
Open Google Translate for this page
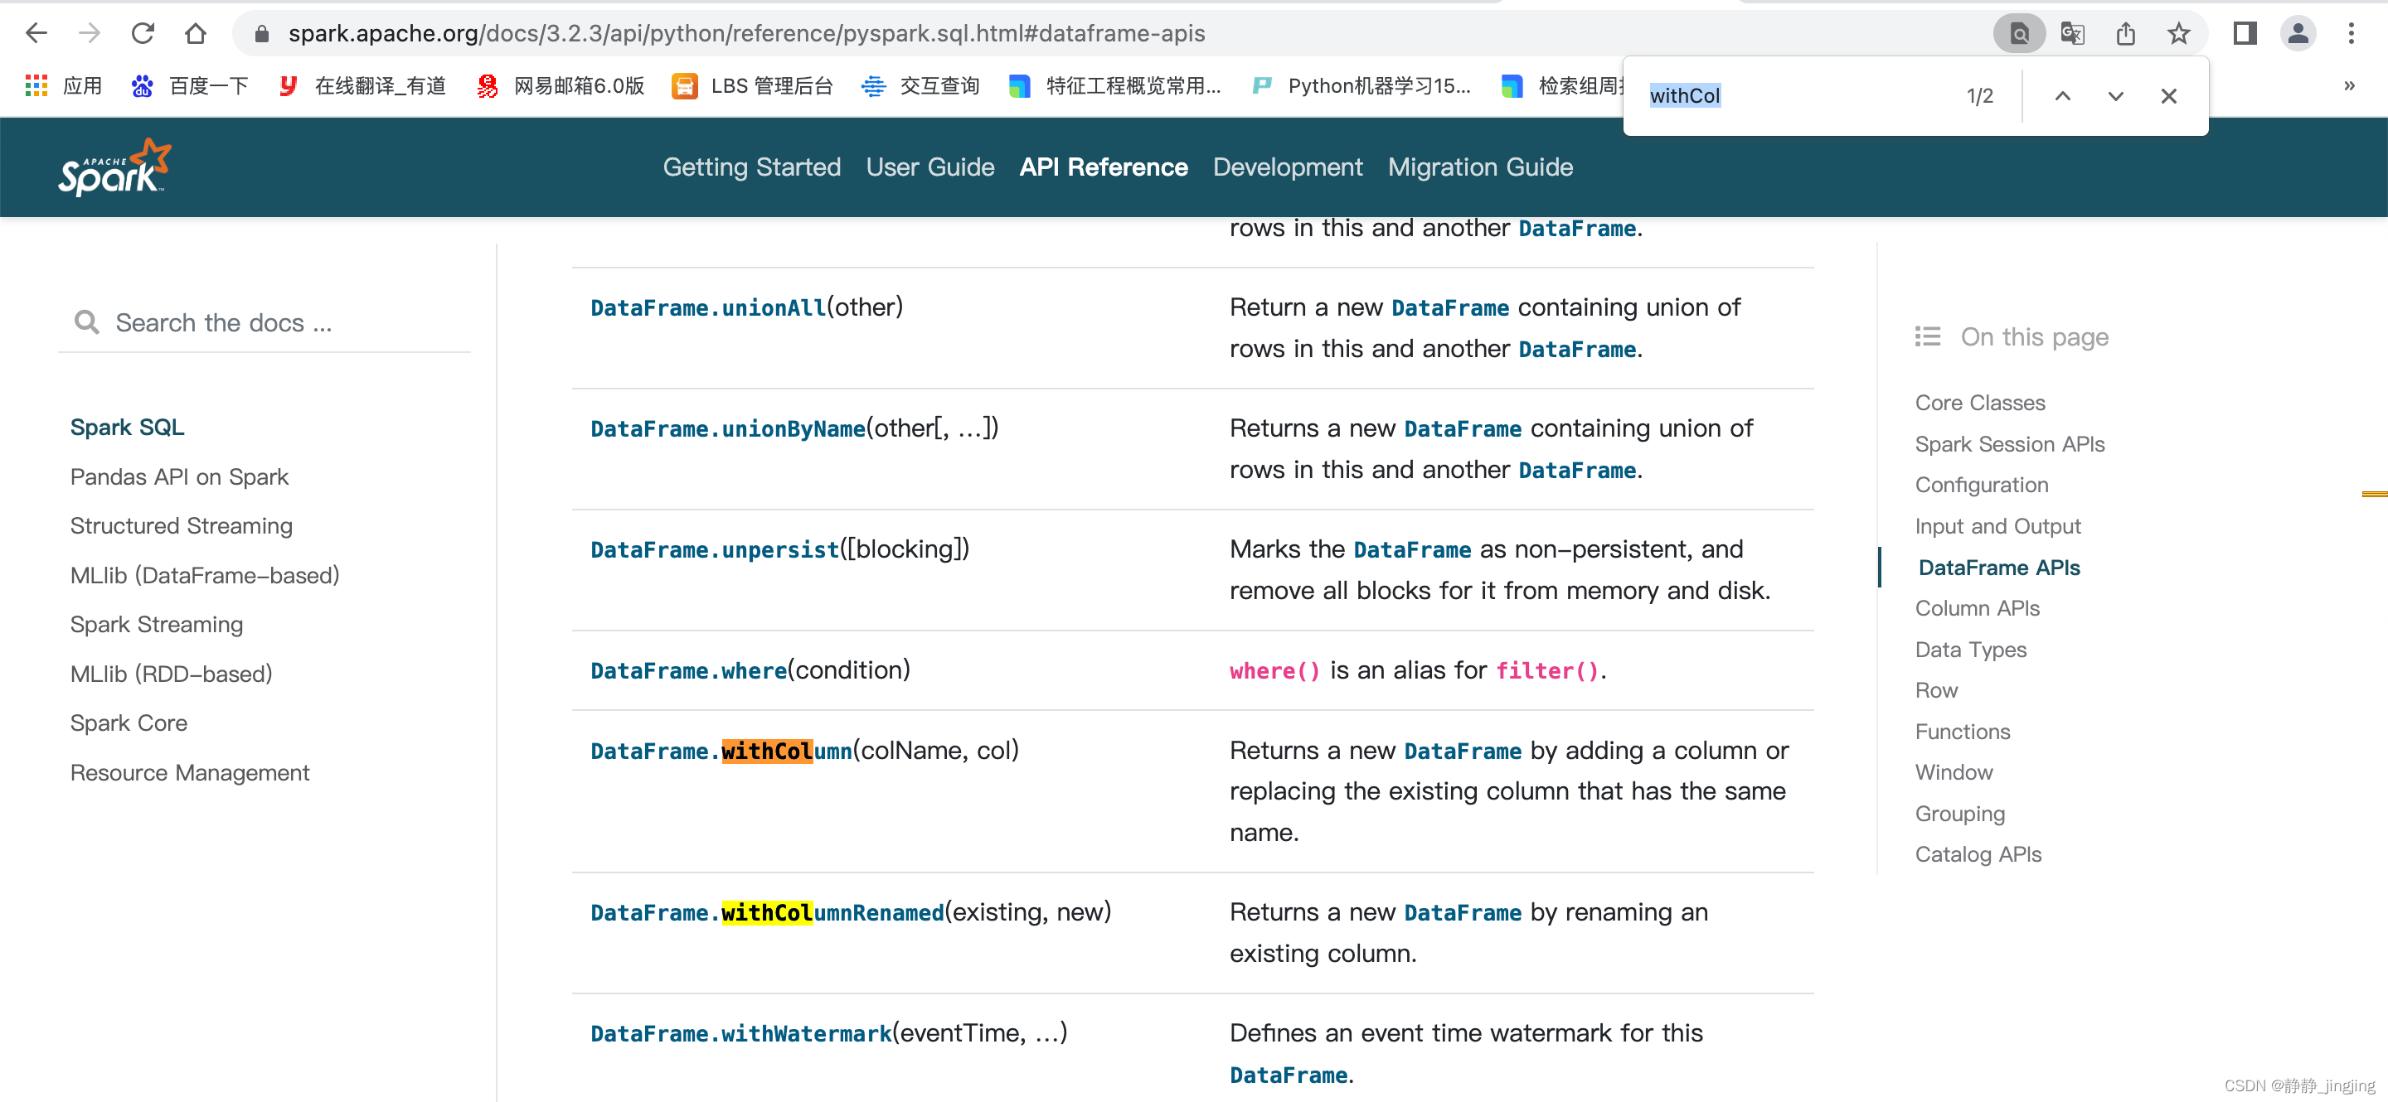pos(2073,33)
